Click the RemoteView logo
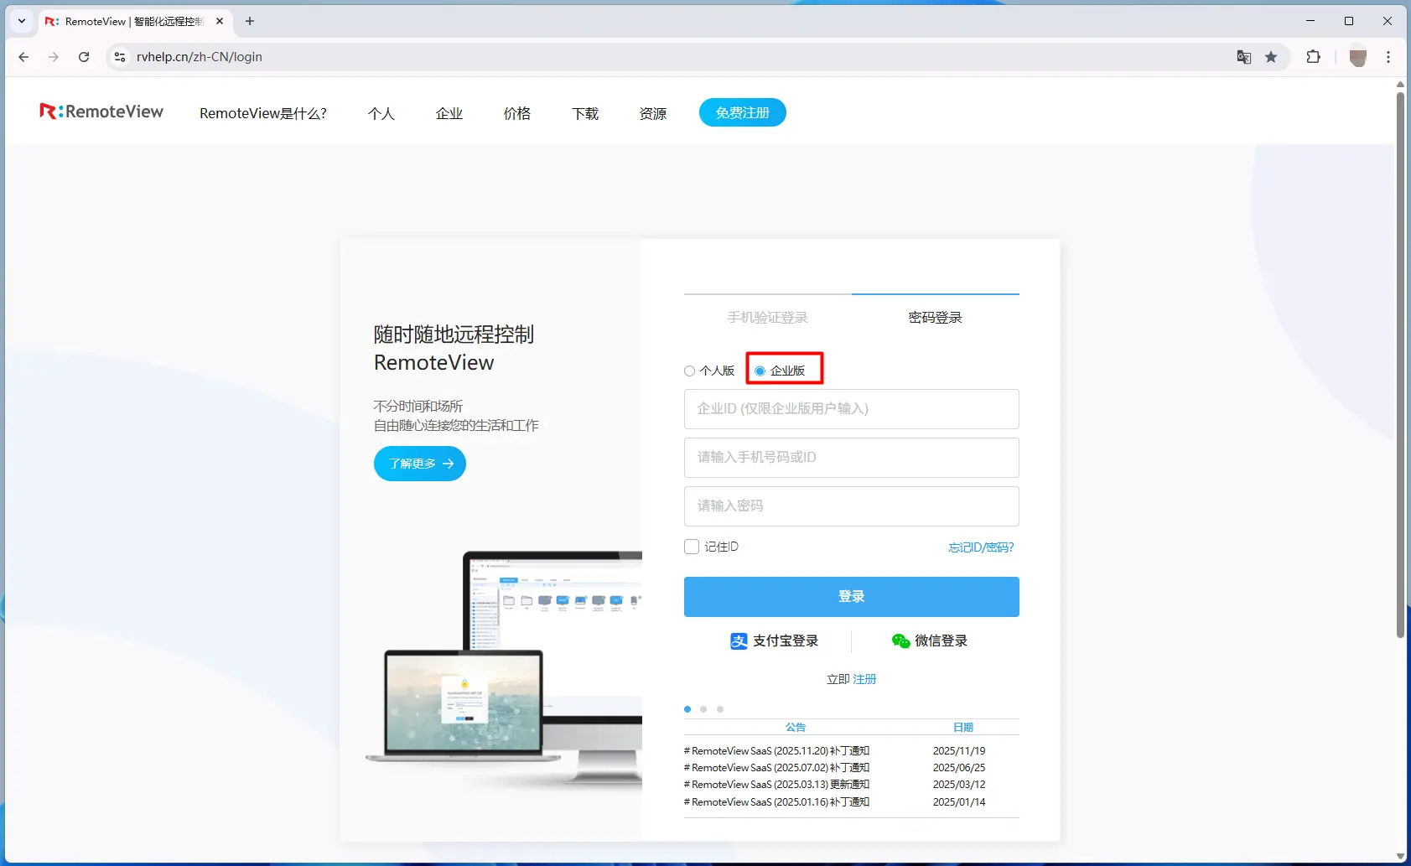Viewport: 1411px width, 866px height. (x=101, y=111)
